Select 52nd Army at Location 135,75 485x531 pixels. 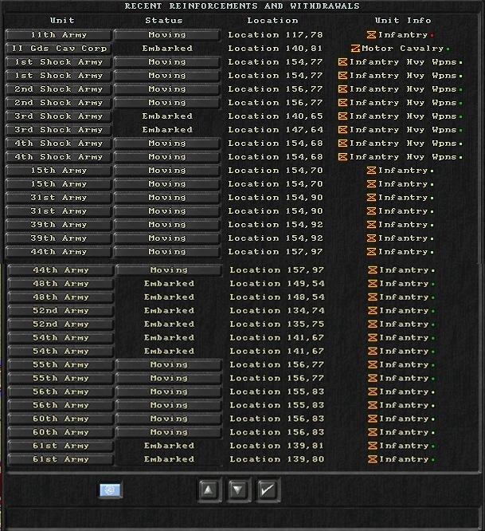(x=61, y=324)
